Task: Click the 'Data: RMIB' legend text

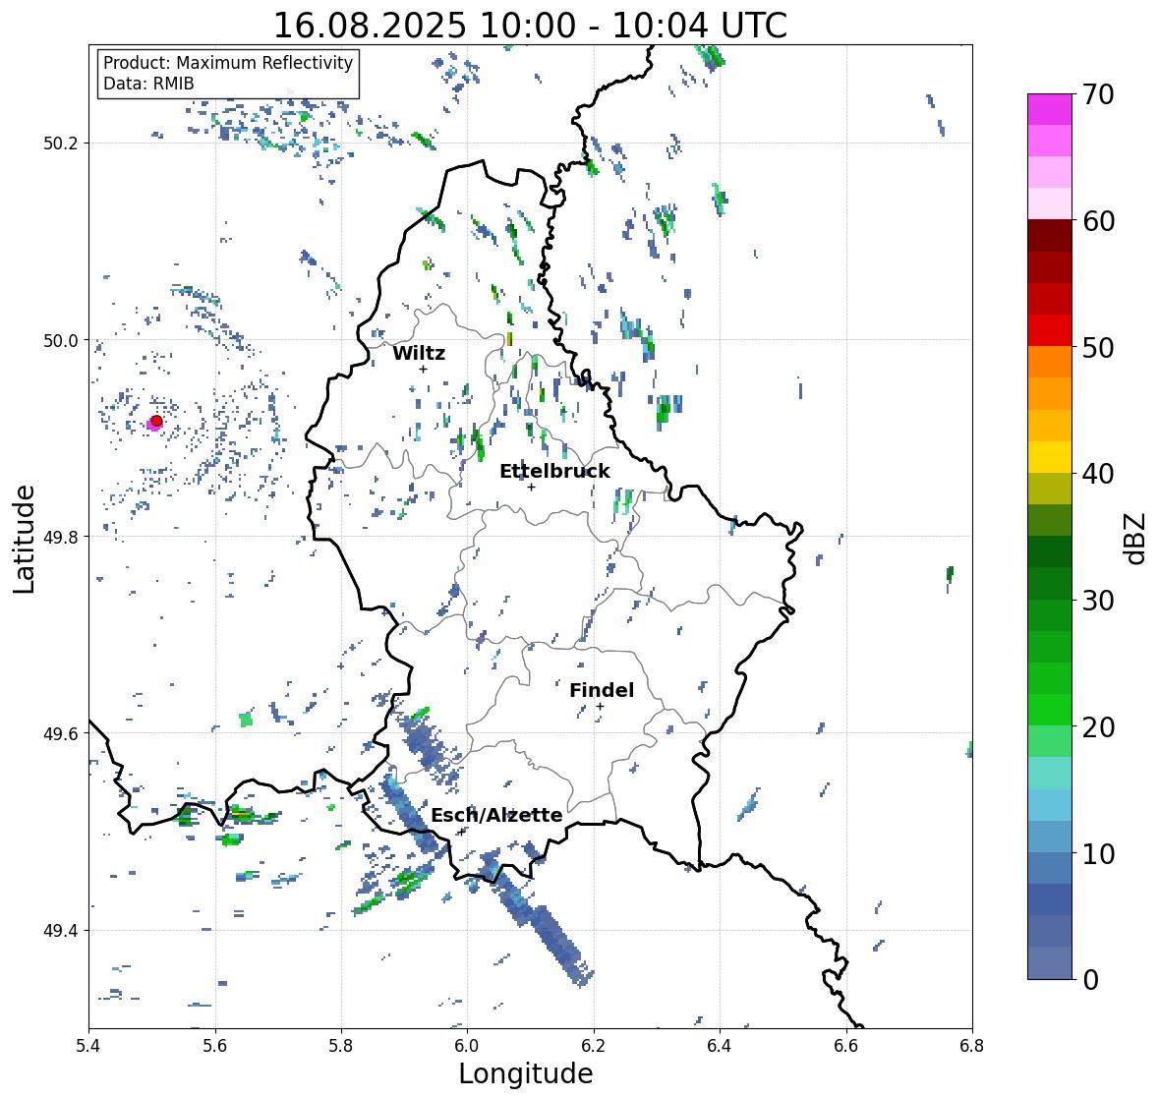Action: (148, 84)
